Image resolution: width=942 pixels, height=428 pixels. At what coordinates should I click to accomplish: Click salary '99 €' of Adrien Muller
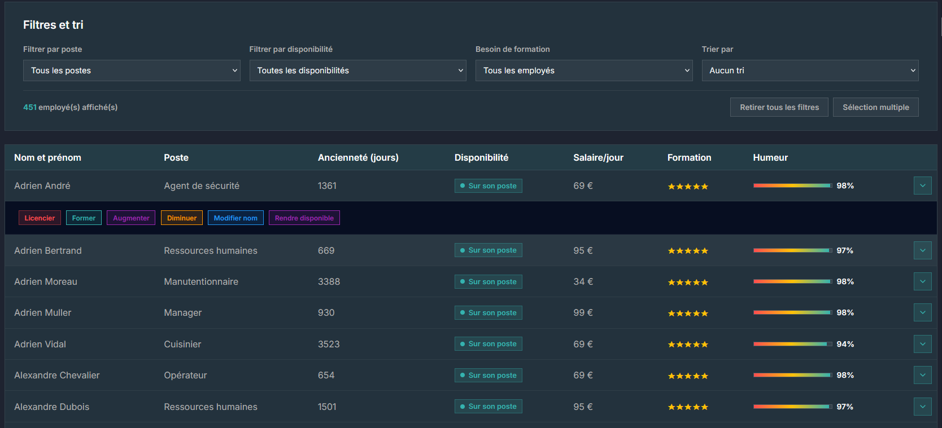(583, 312)
